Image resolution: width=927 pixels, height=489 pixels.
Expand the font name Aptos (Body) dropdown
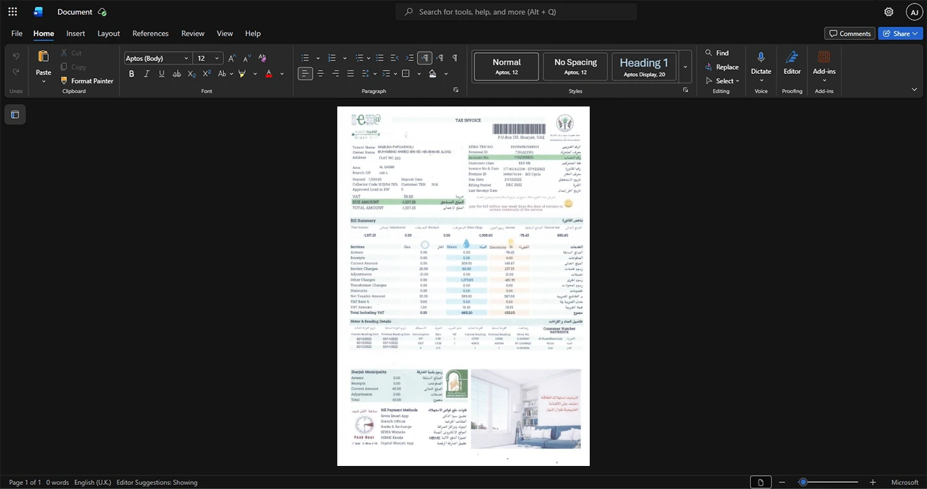[187, 58]
